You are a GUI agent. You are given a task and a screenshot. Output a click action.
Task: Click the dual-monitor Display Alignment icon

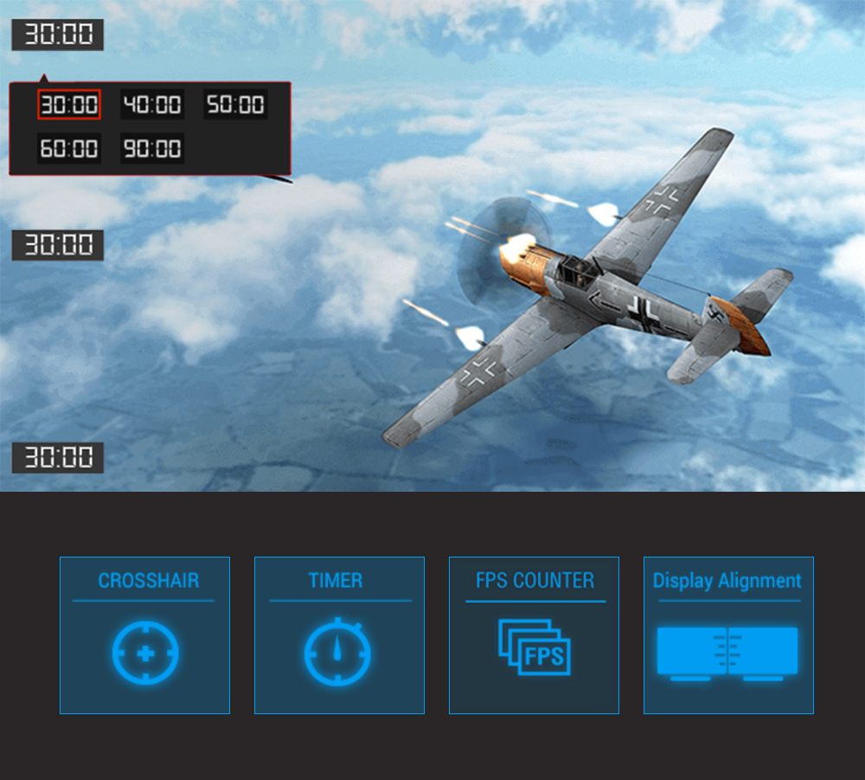click(727, 654)
